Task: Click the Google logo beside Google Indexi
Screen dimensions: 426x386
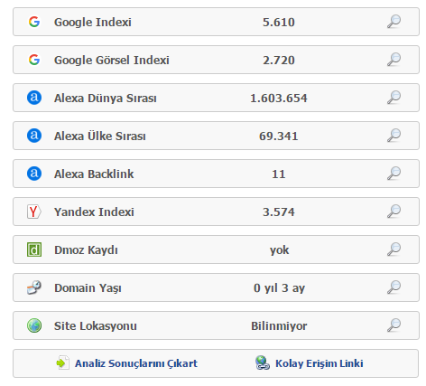Action: pyautogui.click(x=34, y=22)
